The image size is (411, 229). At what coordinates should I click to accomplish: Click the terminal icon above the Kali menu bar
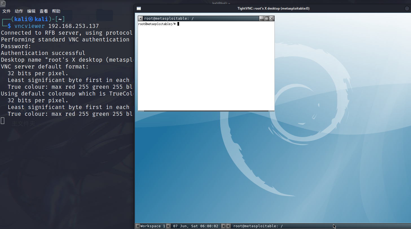tap(3, 3)
